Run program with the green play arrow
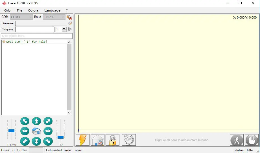The height and width of the screenshot is (153, 260). 70,29
